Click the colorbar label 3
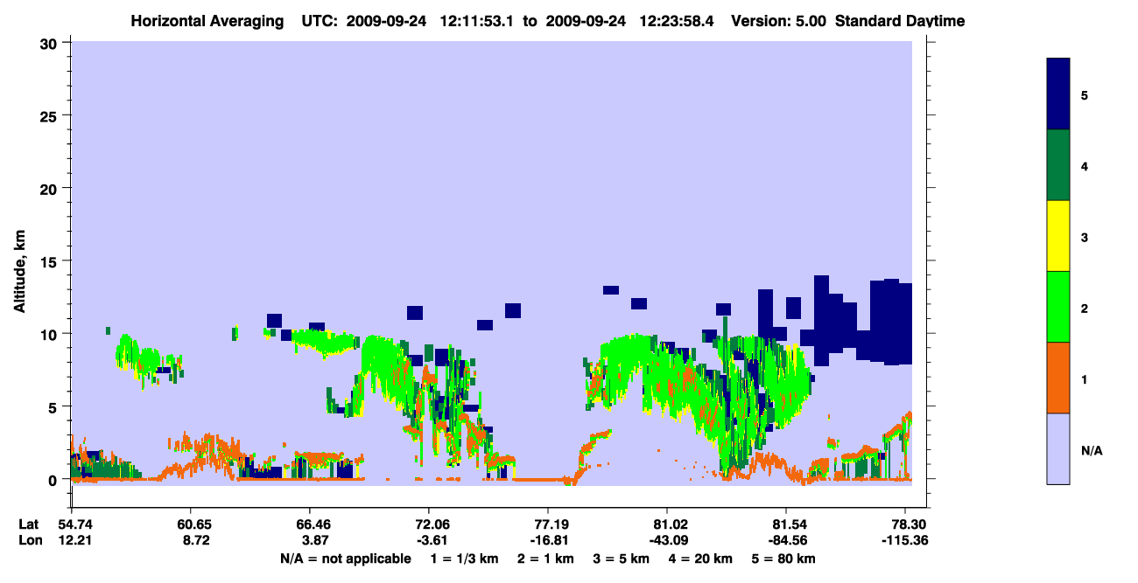Viewport: 1138px width, 583px height. [1085, 237]
